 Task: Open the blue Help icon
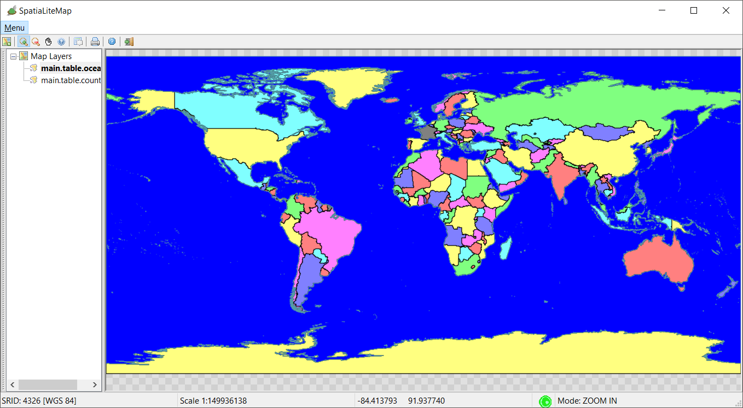click(x=112, y=42)
